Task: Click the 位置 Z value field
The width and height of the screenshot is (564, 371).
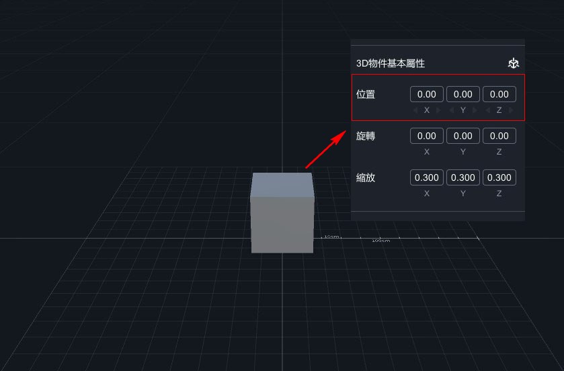Action: click(x=499, y=94)
